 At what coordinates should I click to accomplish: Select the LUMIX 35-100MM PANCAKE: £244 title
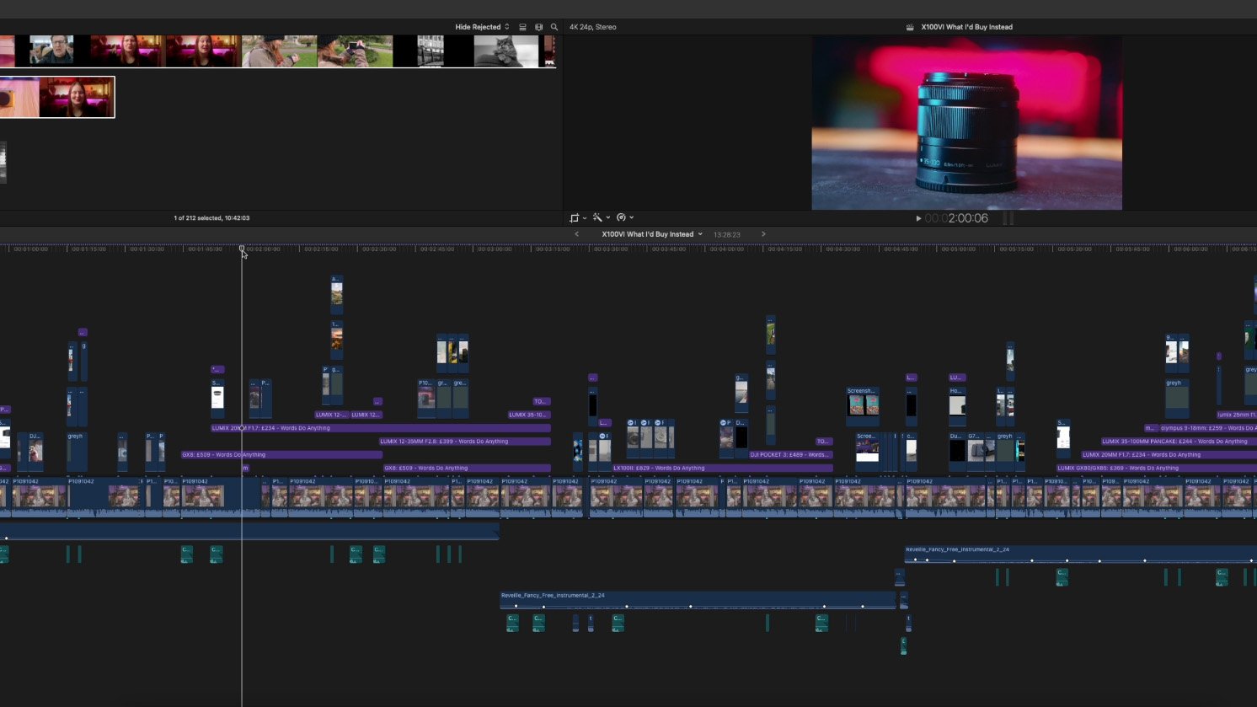[x=1179, y=442]
